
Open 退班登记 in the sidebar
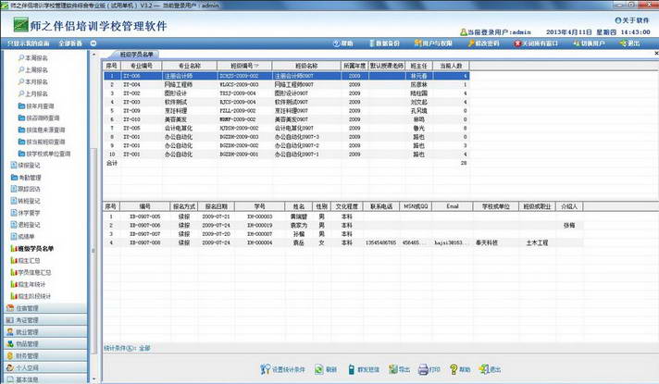pos(25,224)
